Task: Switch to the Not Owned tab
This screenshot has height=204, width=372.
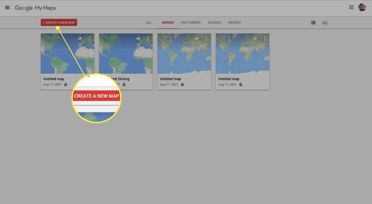Action: click(x=191, y=23)
